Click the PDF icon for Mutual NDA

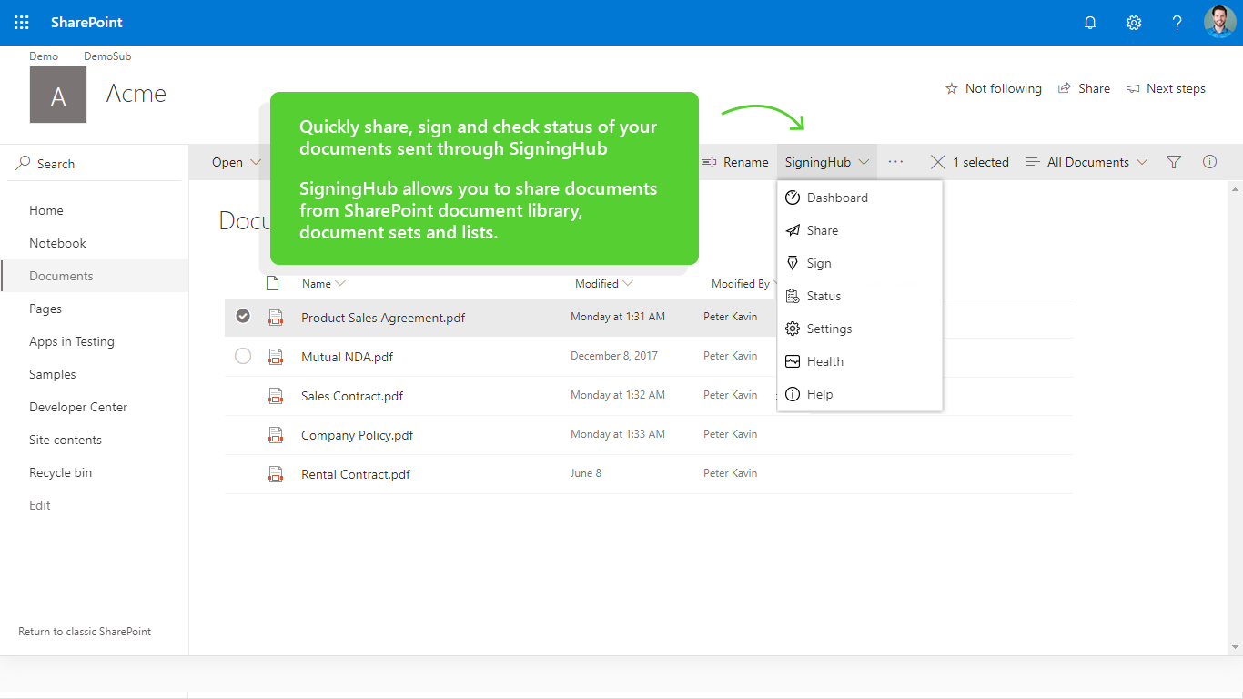pyautogui.click(x=275, y=357)
